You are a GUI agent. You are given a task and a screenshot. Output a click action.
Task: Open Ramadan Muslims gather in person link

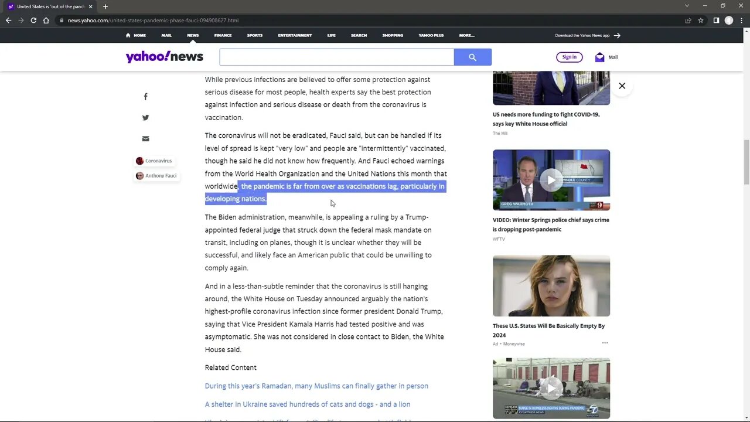(x=316, y=386)
